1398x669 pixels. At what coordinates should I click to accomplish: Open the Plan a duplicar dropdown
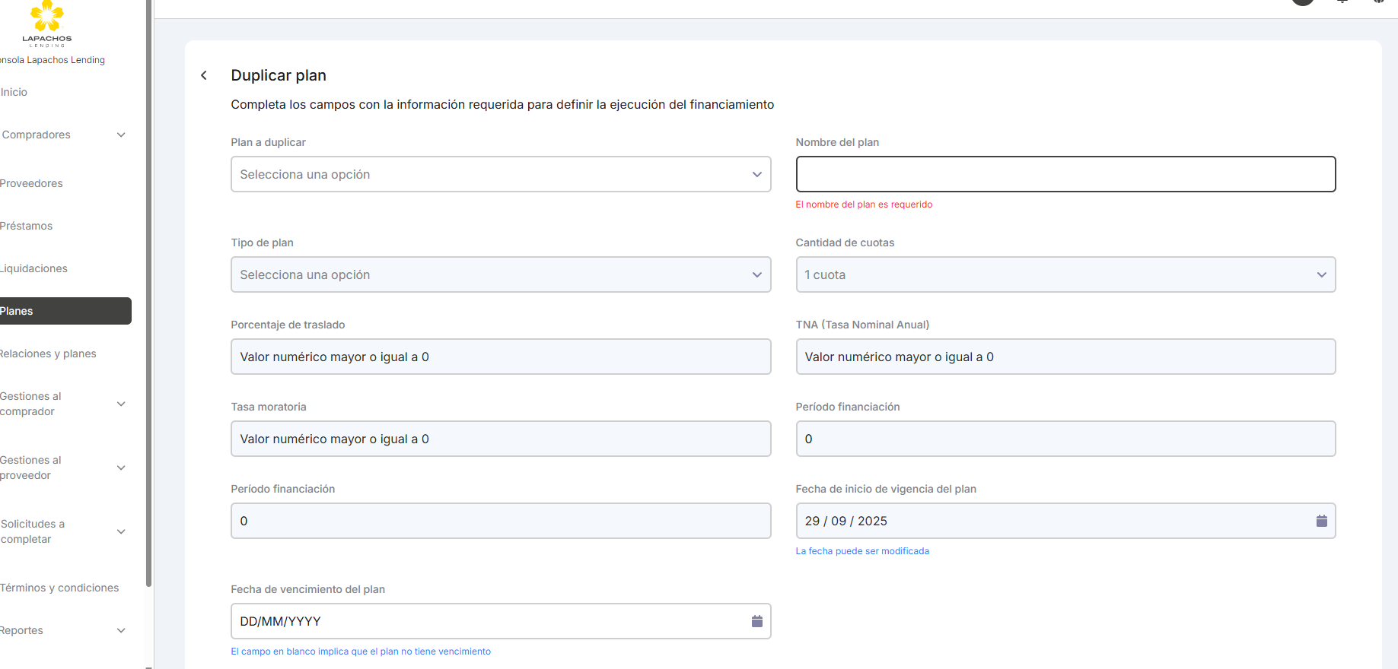500,174
